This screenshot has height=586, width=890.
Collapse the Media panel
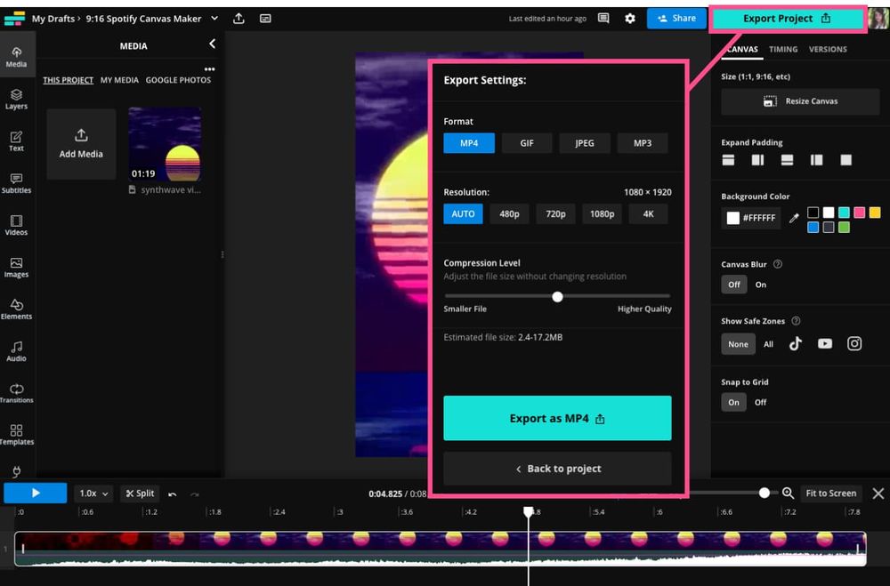pos(212,43)
